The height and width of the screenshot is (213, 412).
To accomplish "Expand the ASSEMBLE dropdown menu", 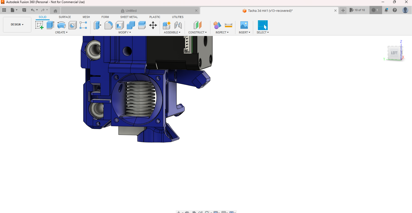I will coord(172,33).
